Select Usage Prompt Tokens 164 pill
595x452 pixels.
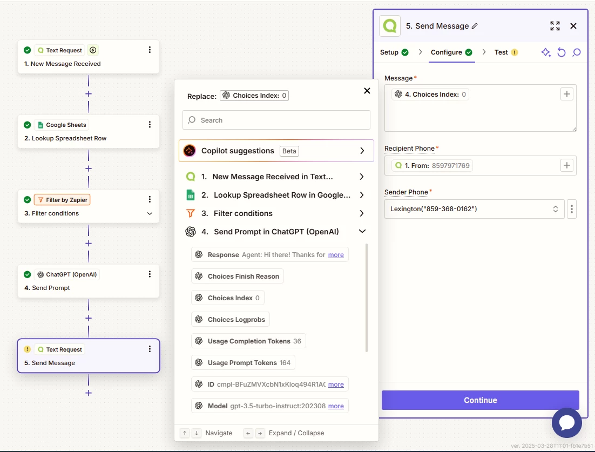pos(243,363)
